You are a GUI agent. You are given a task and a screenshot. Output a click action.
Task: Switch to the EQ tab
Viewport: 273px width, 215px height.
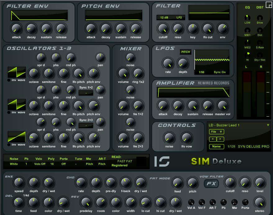[248, 7]
